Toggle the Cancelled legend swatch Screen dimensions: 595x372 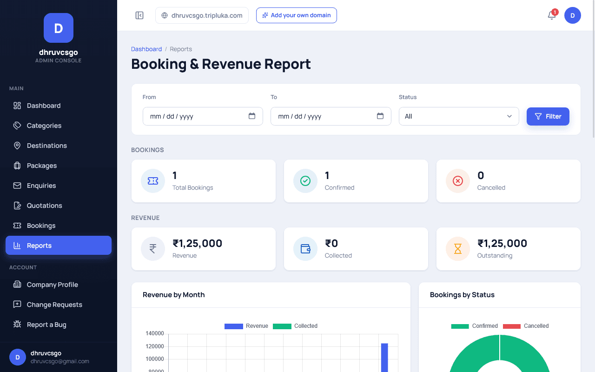[x=512, y=326]
